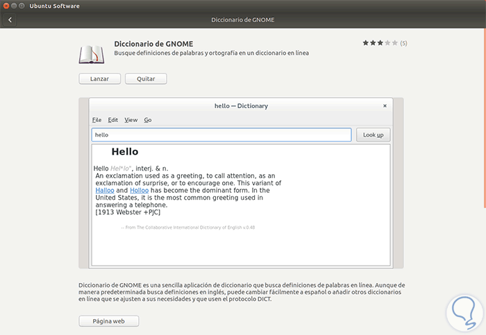Follow the Halloo link
Screen dimensions: 486x335
tap(105, 191)
